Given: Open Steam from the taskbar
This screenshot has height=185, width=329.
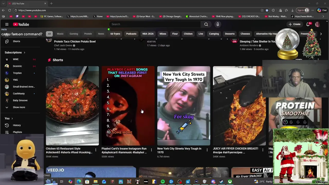Looking at the screenshot, I should (x=221, y=182).
